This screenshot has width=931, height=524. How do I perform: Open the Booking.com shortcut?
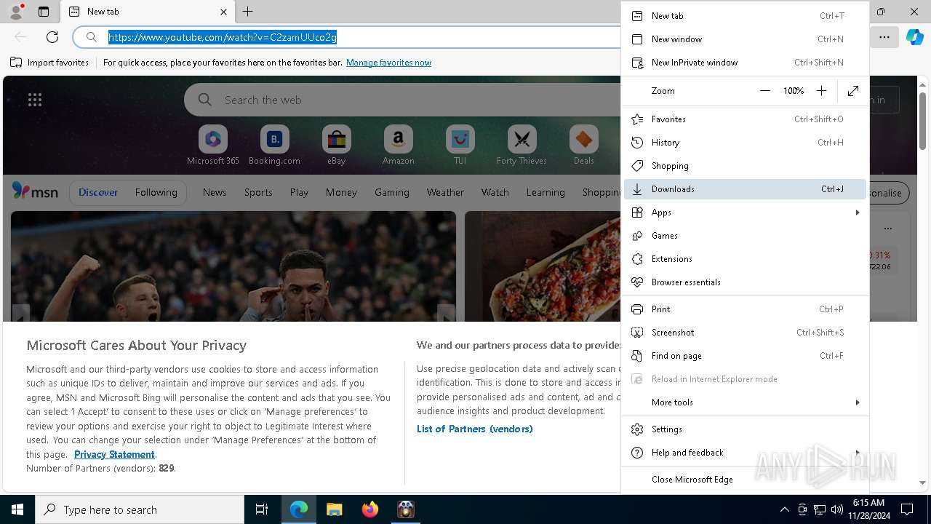(x=275, y=146)
